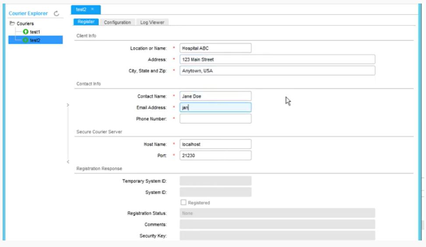Click the Couriers root node label
The image size is (426, 247).
coord(25,24)
